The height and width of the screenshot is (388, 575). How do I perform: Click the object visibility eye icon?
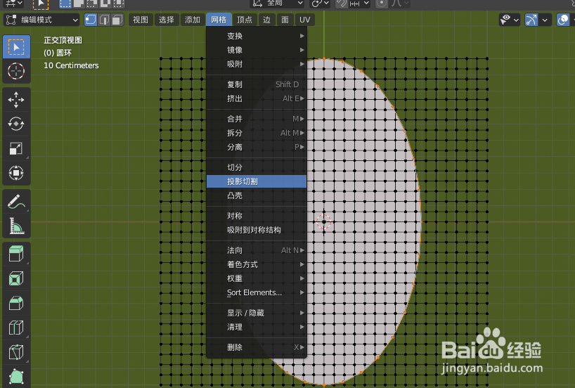click(505, 20)
